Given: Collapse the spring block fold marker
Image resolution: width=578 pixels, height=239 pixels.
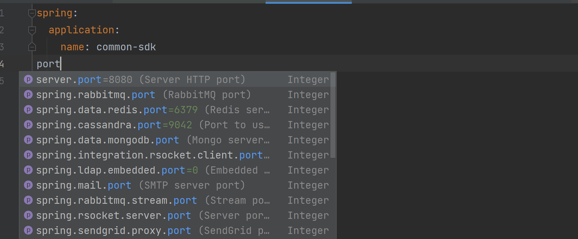Looking at the screenshot, I should (x=32, y=13).
